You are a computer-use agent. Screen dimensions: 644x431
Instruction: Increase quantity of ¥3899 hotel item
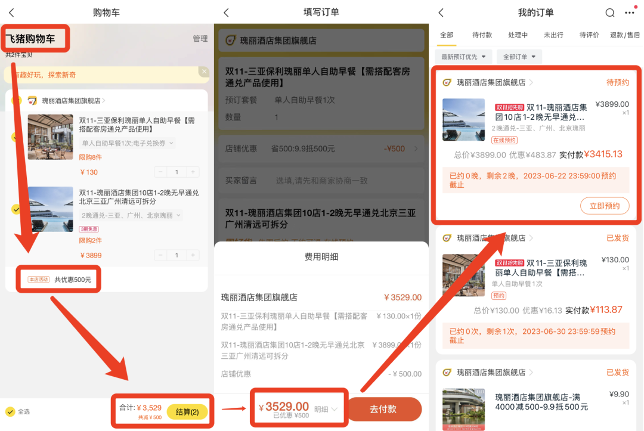[x=193, y=255]
